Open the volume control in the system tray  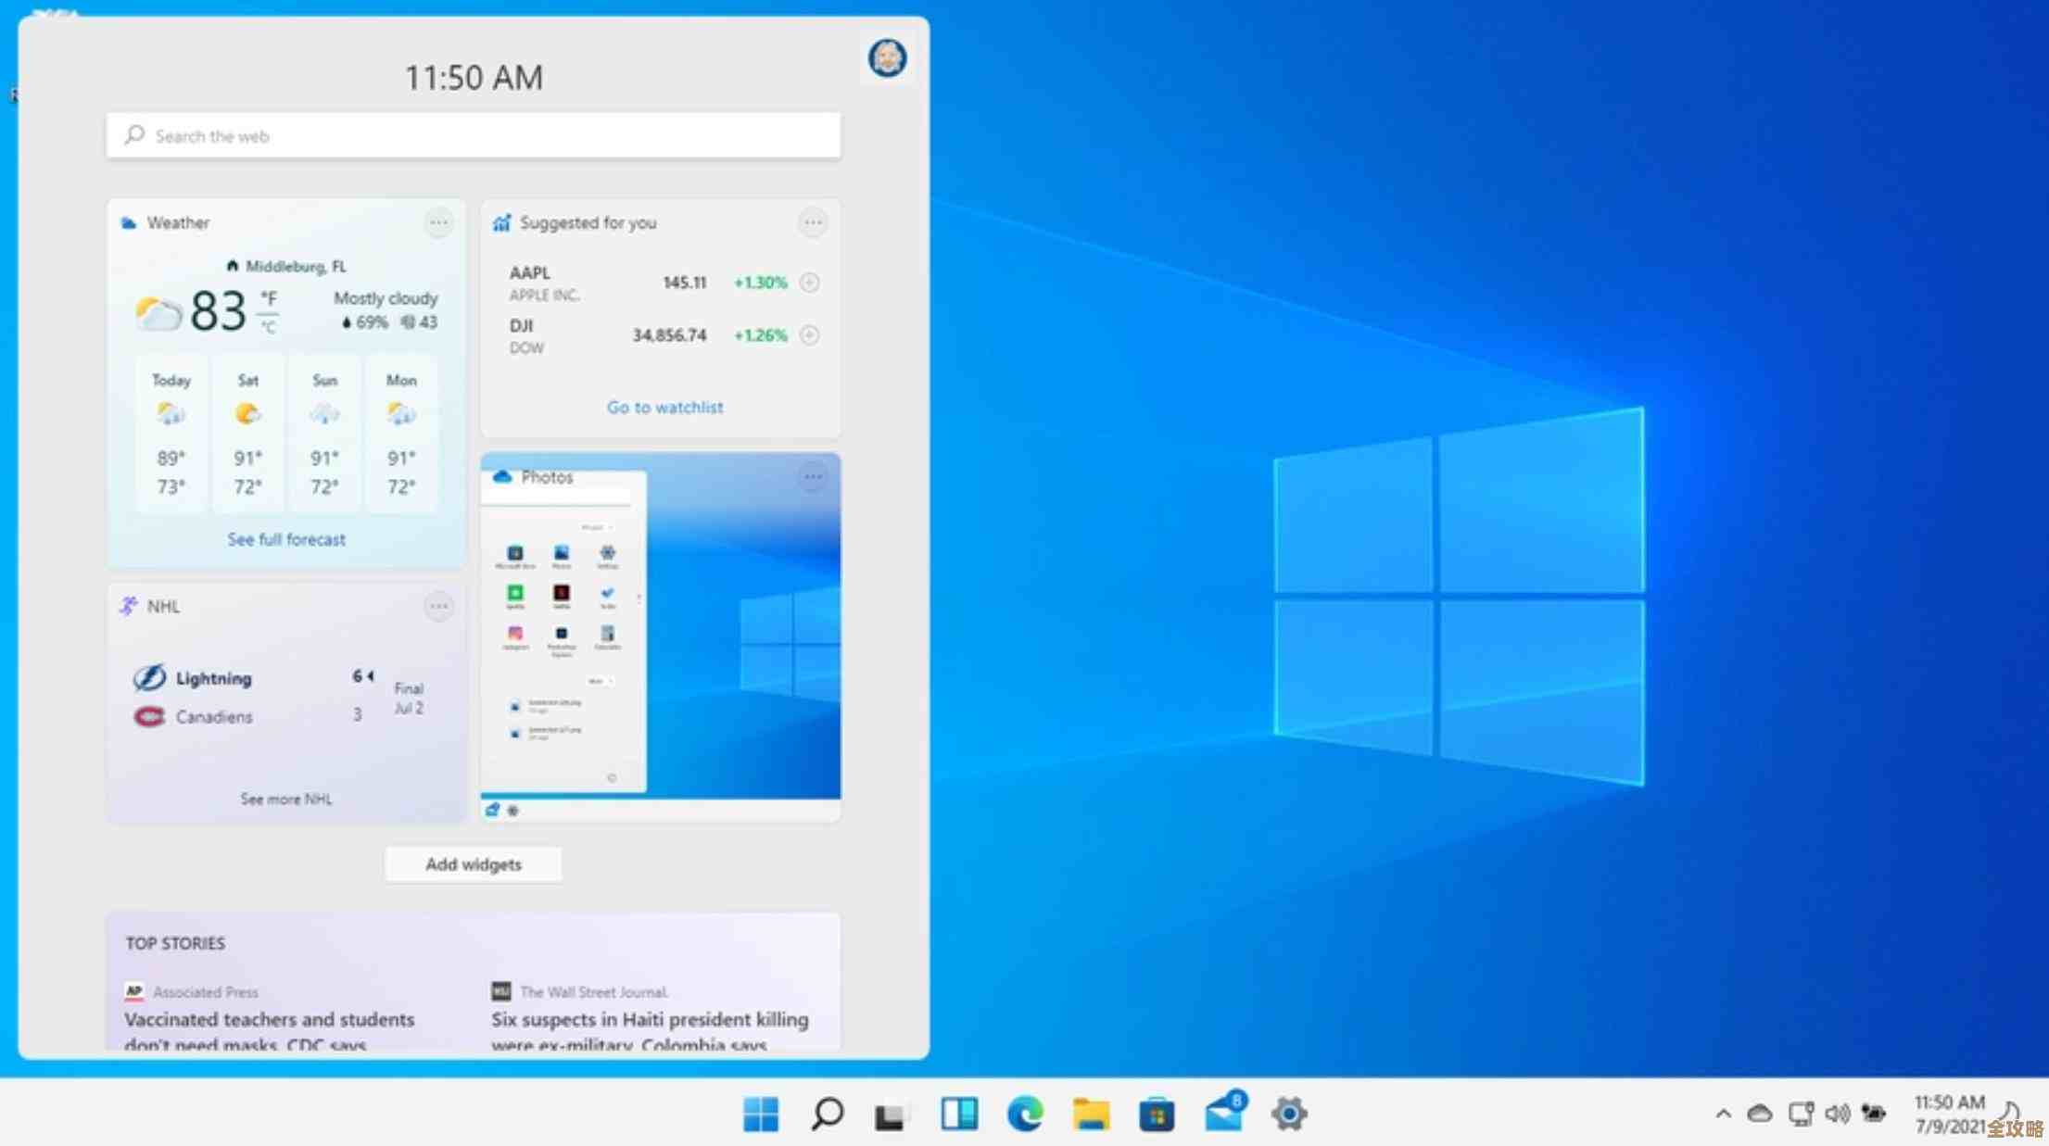tap(1836, 1113)
